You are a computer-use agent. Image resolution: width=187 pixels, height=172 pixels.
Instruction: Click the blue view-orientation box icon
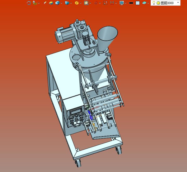[67, 3]
